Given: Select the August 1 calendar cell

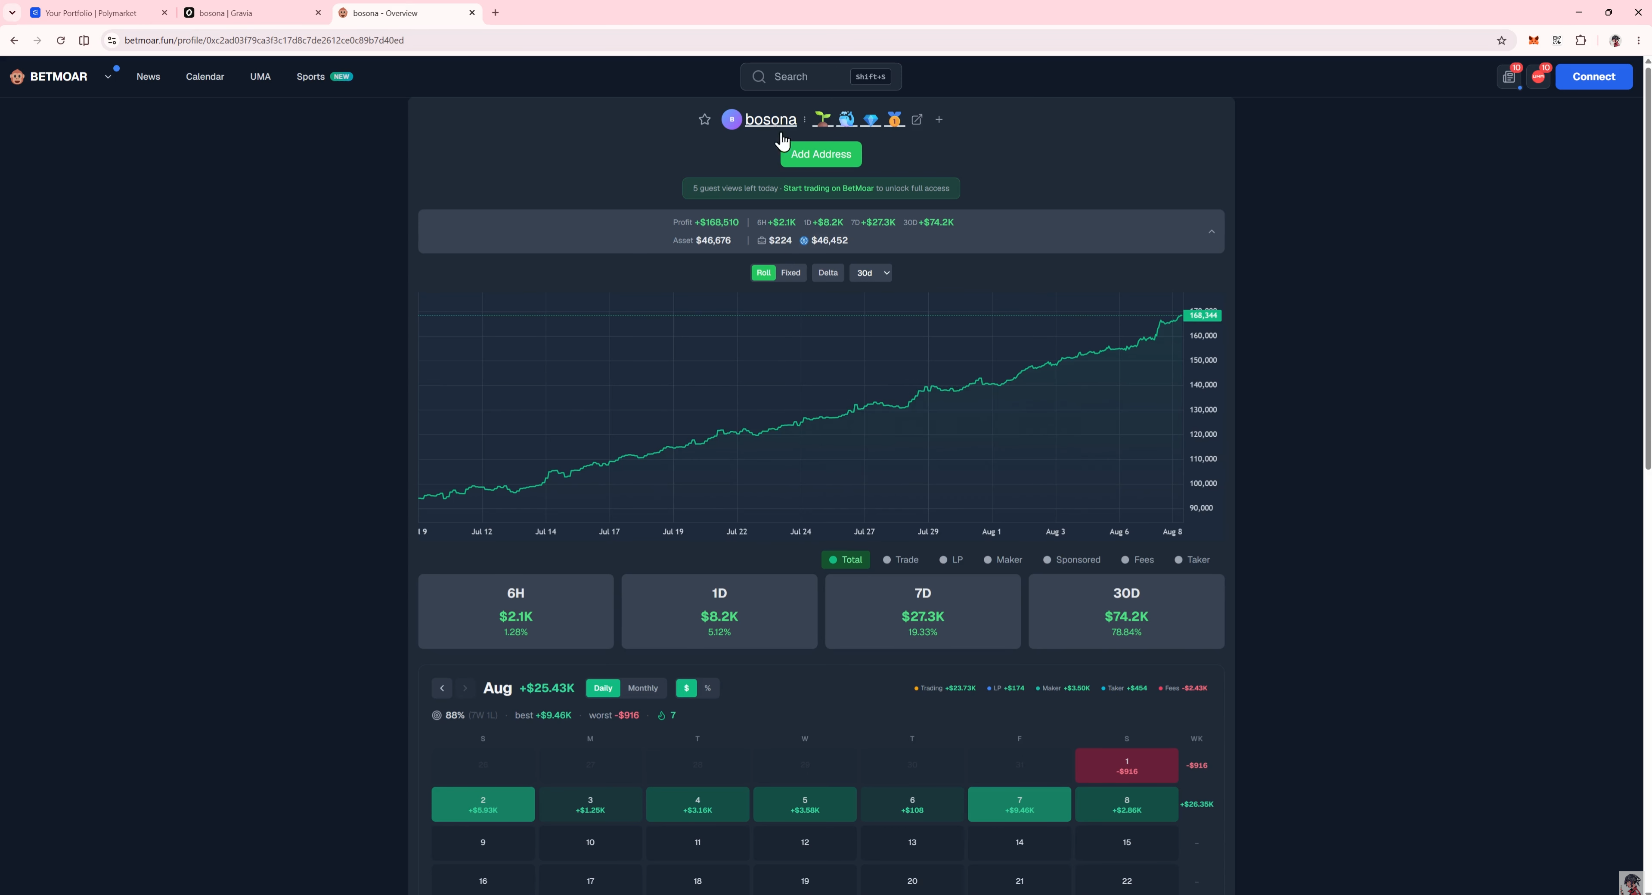Looking at the screenshot, I should (1126, 766).
